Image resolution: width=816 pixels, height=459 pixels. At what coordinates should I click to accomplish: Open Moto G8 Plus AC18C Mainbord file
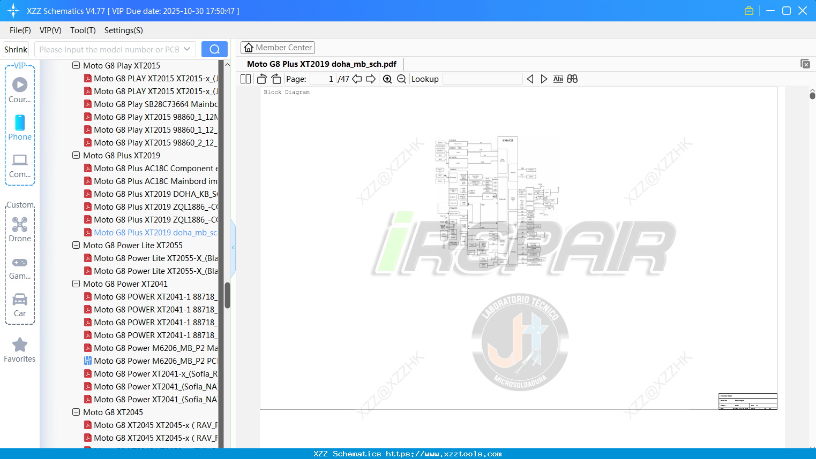(x=151, y=181)
